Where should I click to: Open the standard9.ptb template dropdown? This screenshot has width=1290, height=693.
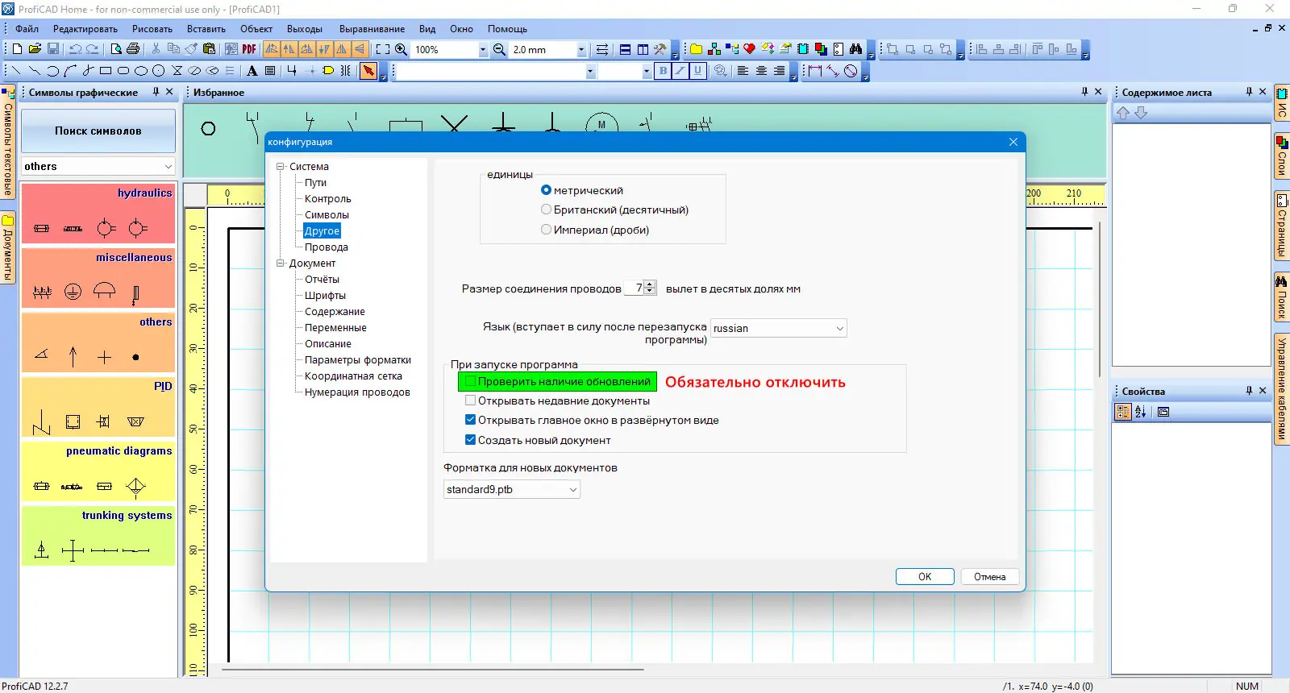[x=511, y=489]
